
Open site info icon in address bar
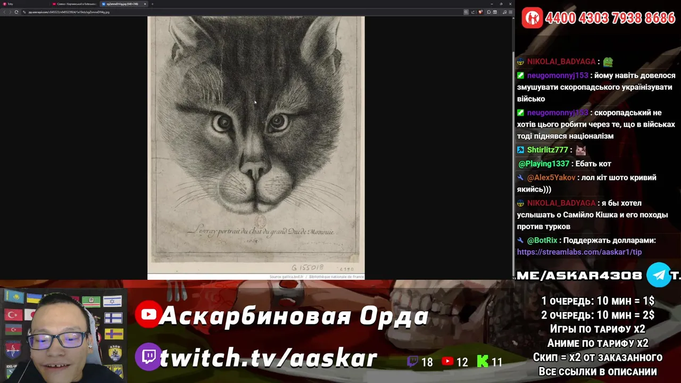pos(24,12)
